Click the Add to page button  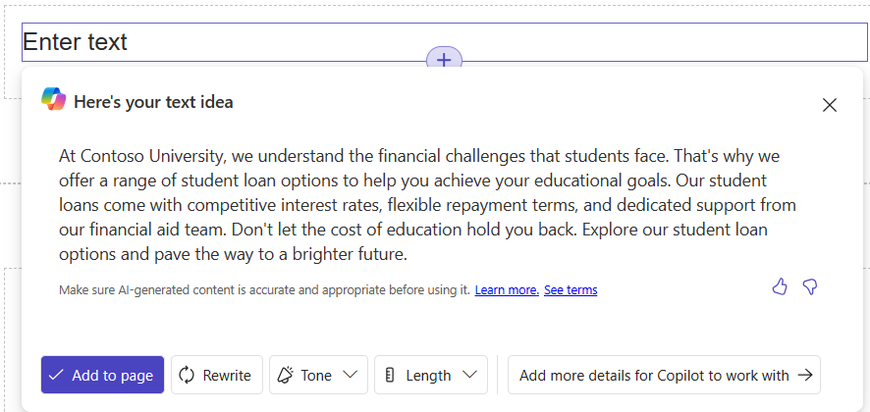pos(102,375)
